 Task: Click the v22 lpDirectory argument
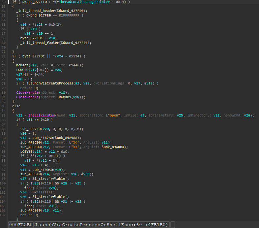coord(216,115)
